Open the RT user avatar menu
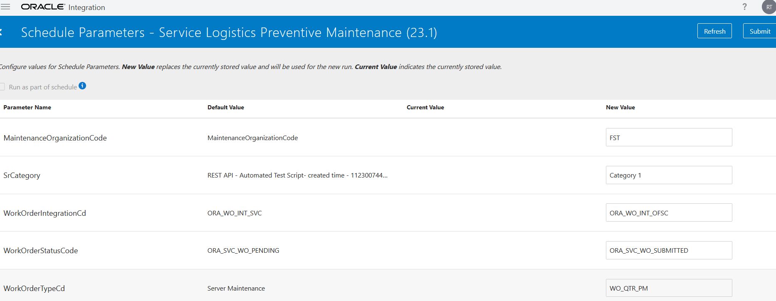 pos(769,7)
